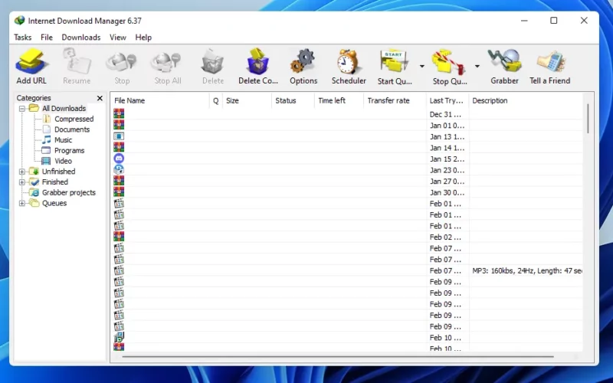The width and height of the screenshot is (613, 383).
Task: Open the Stop Queue dropdown arrow
Action: pos(477,66)
